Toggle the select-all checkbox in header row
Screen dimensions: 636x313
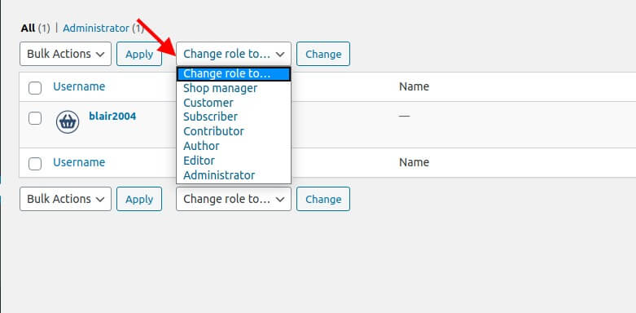point(35,88)
